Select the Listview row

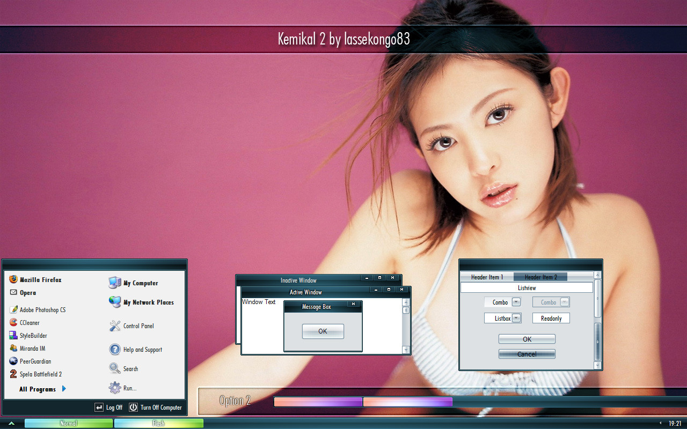point(527,288)
